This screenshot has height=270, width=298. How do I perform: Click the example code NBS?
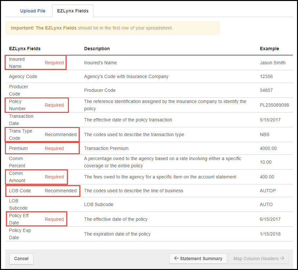pos(264,135)
